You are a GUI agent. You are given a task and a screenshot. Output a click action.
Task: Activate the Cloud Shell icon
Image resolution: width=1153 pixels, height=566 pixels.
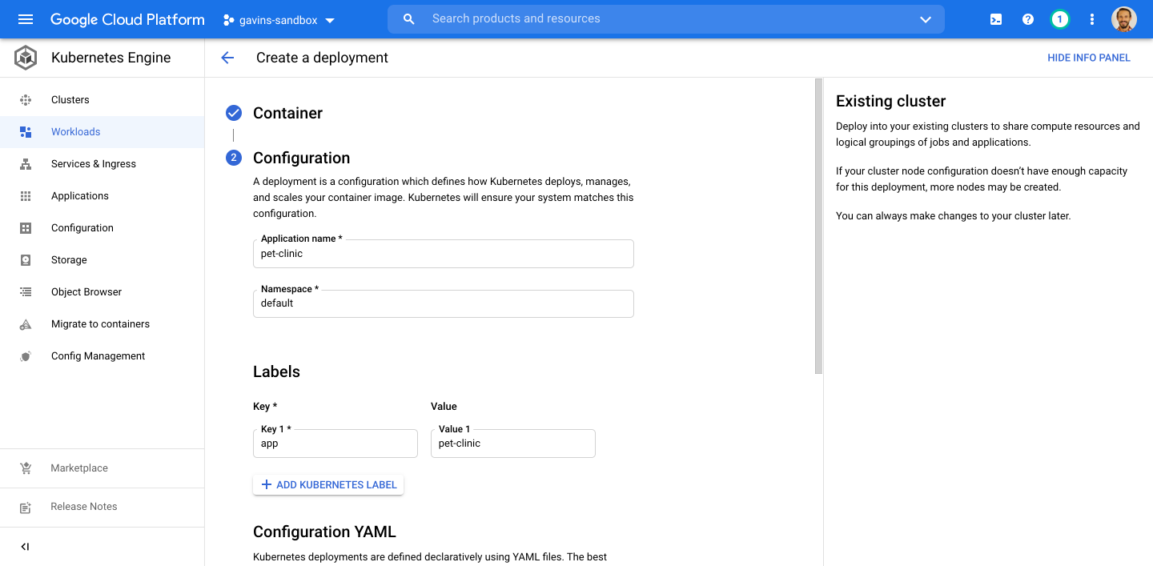995,18
